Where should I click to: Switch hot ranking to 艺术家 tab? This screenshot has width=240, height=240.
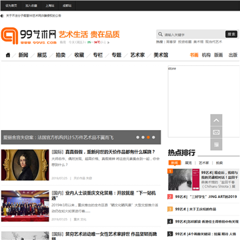tap(204, 163)
